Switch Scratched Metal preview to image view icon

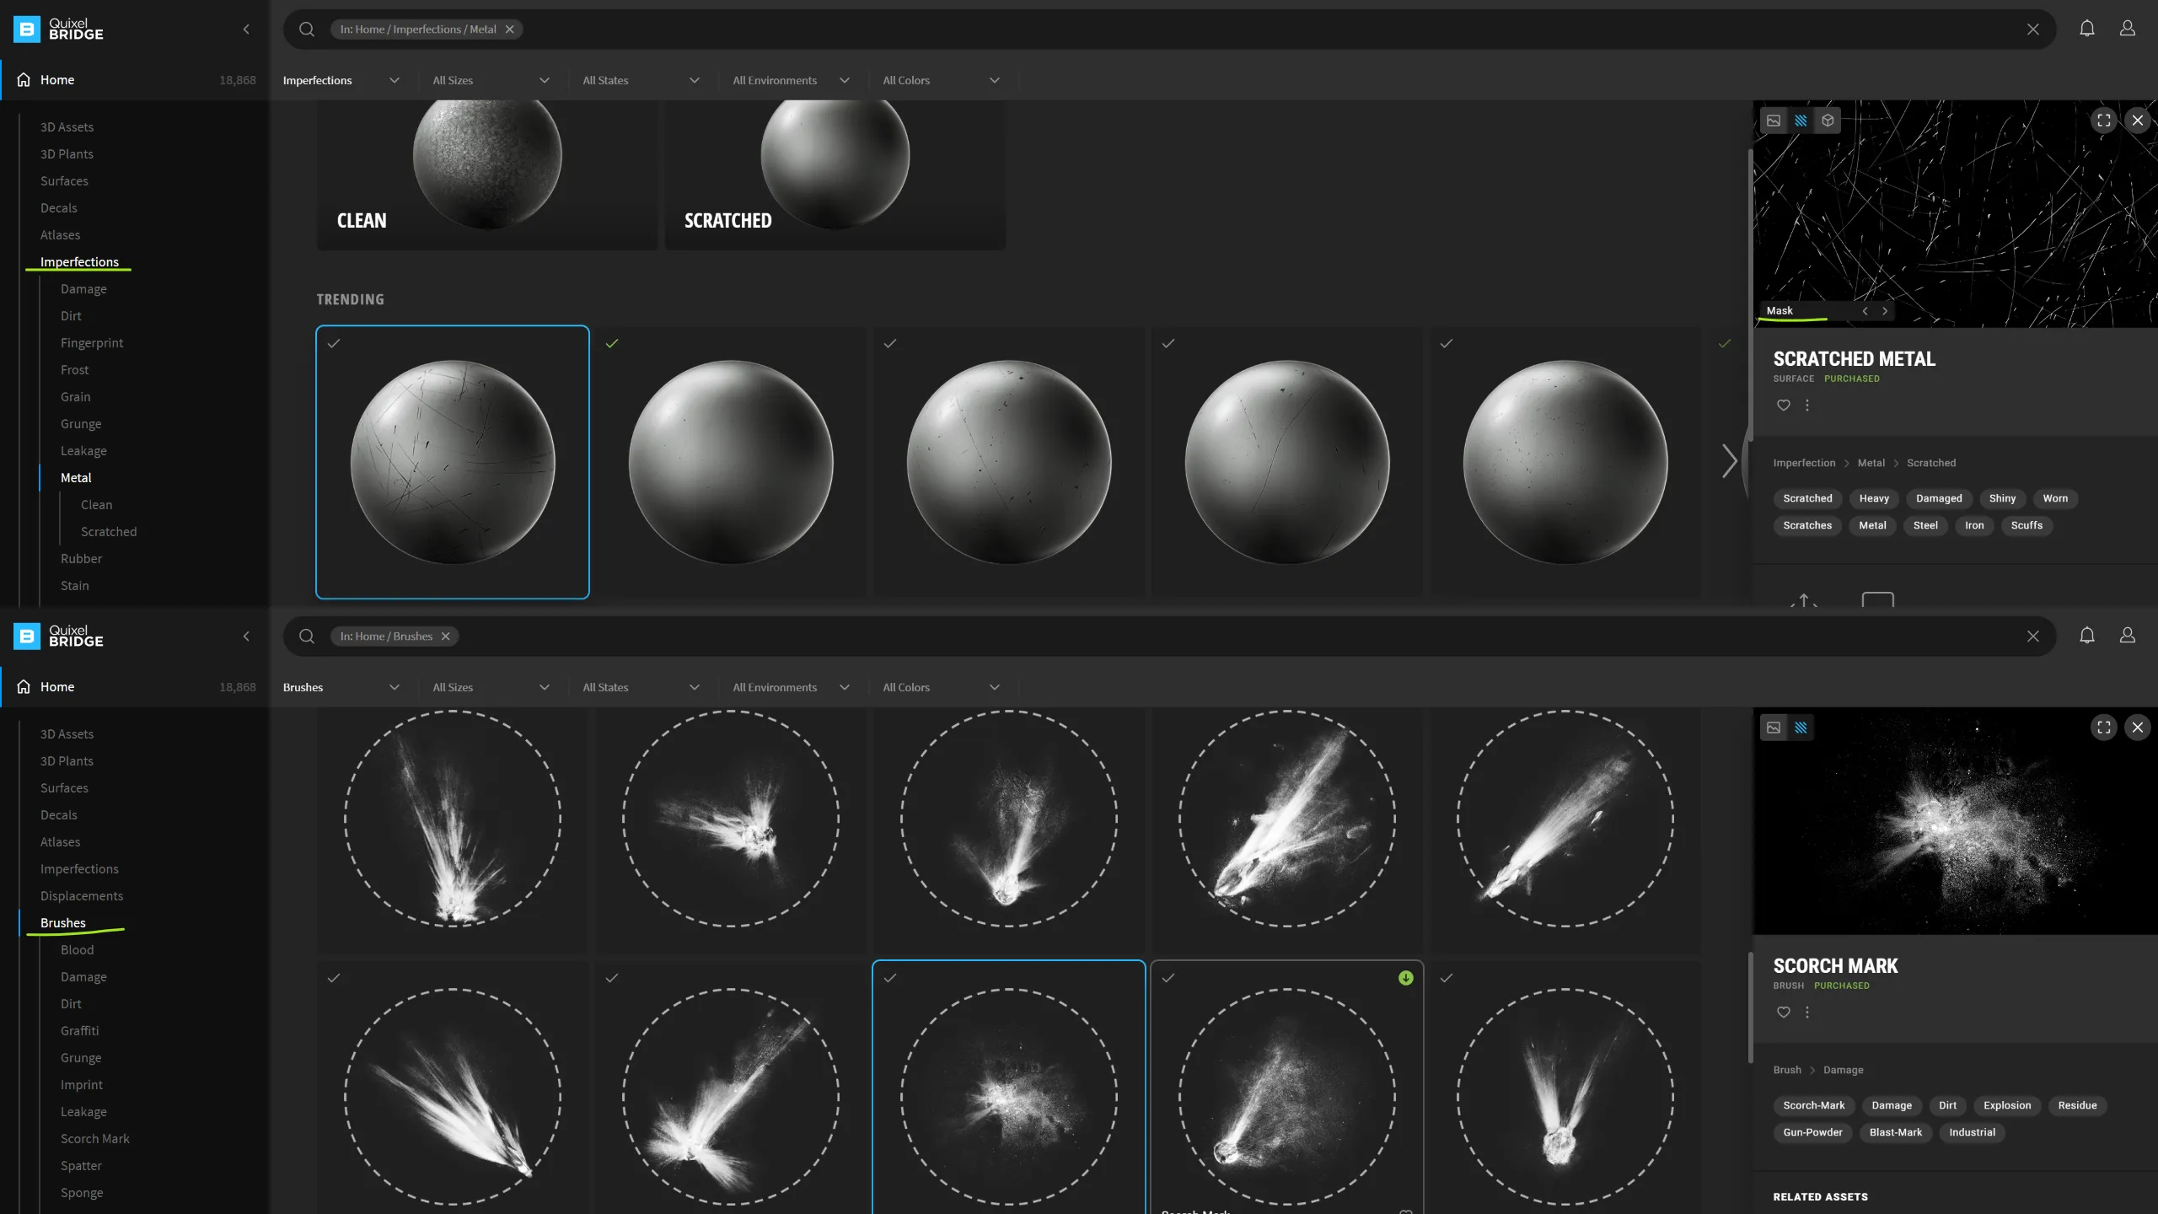[x=1774, y=121]
